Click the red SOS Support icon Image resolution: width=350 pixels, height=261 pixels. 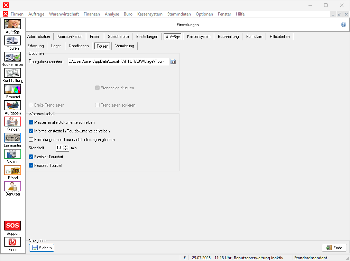point(12,226)
